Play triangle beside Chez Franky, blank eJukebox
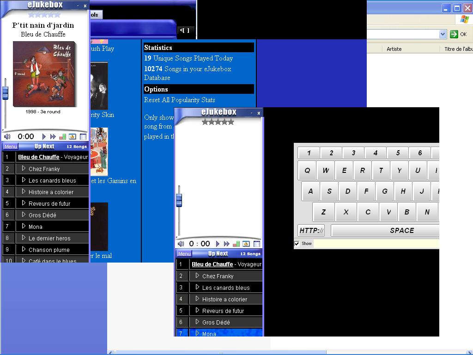The height and width of the screenshot is (355, 473). pos(197,275)
